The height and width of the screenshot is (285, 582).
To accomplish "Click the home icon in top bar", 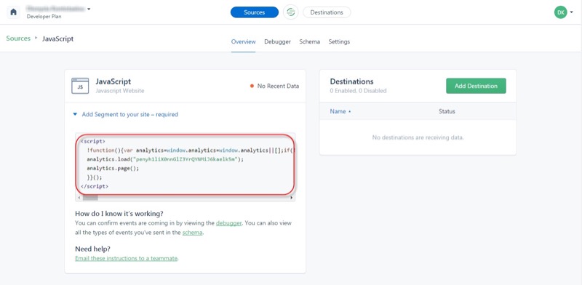I will click(13, 12).
